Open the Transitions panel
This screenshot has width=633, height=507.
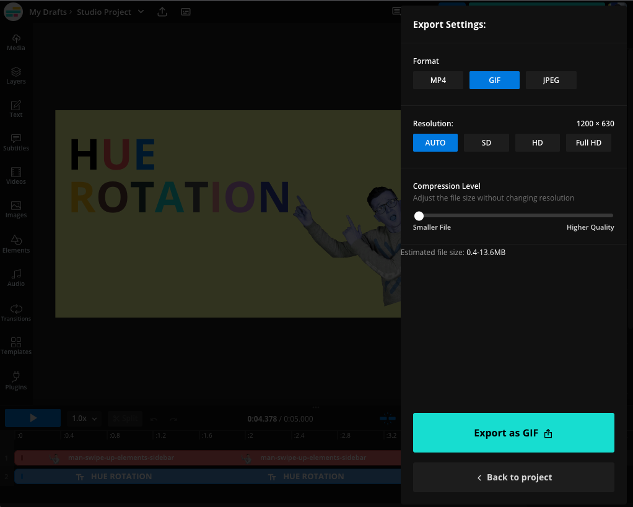tap(15, 313)
